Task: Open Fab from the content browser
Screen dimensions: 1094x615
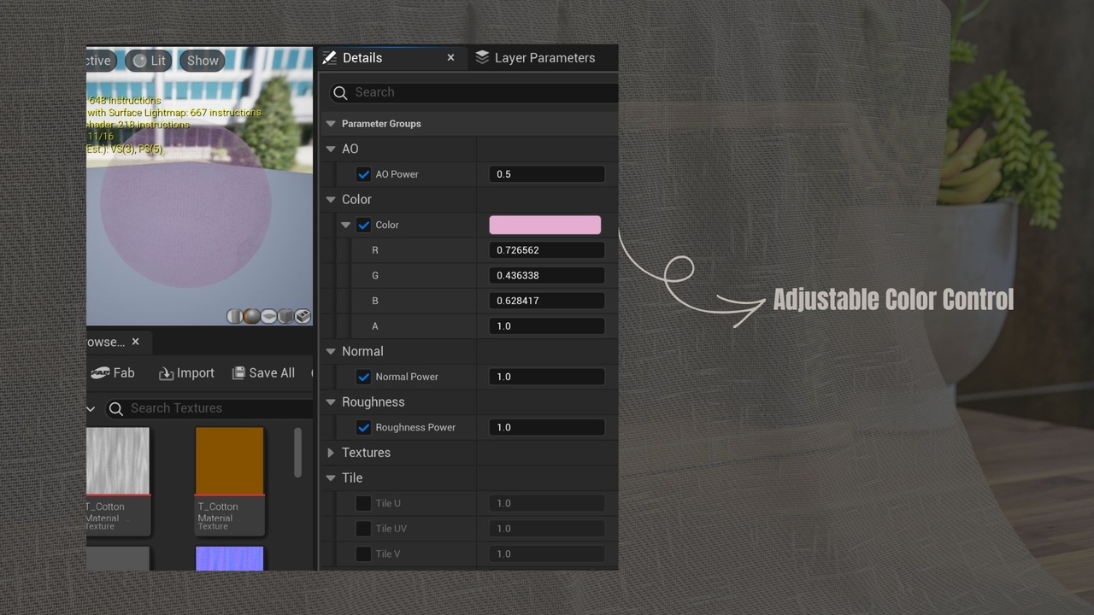Action: point(113,373)
